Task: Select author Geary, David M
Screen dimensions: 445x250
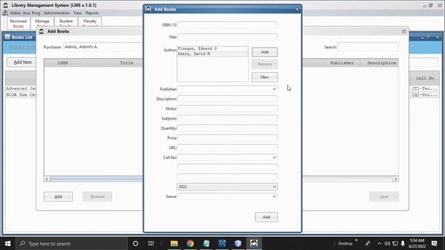Action: [x=212, y=54]
